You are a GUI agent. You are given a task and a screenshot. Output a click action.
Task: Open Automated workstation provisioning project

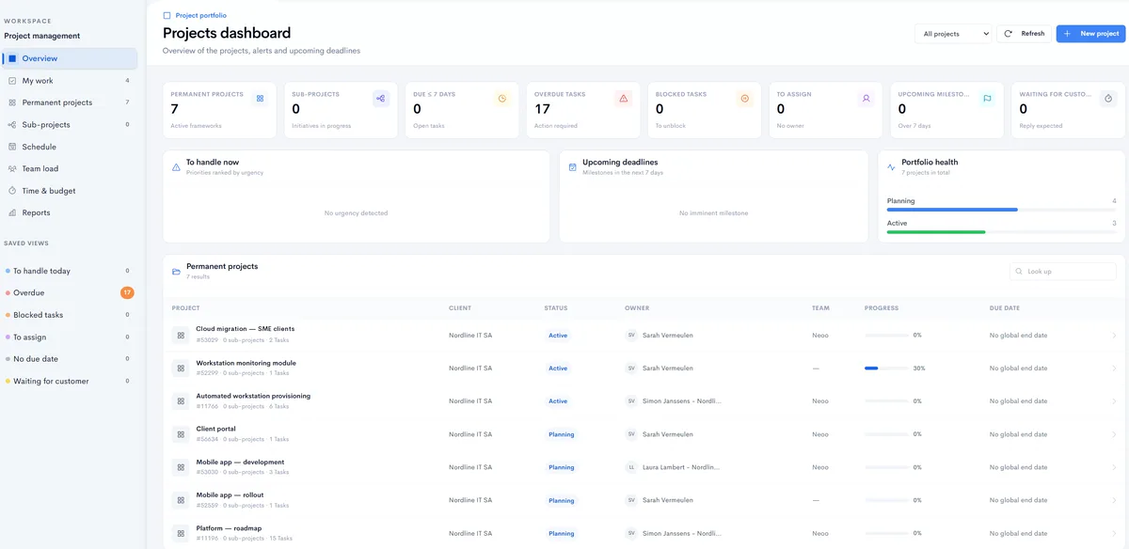pos(253,396)
